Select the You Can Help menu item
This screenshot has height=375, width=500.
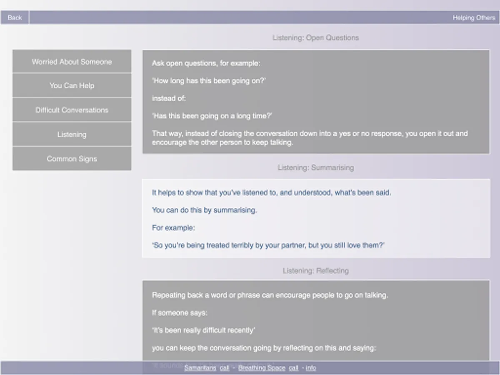72,85
